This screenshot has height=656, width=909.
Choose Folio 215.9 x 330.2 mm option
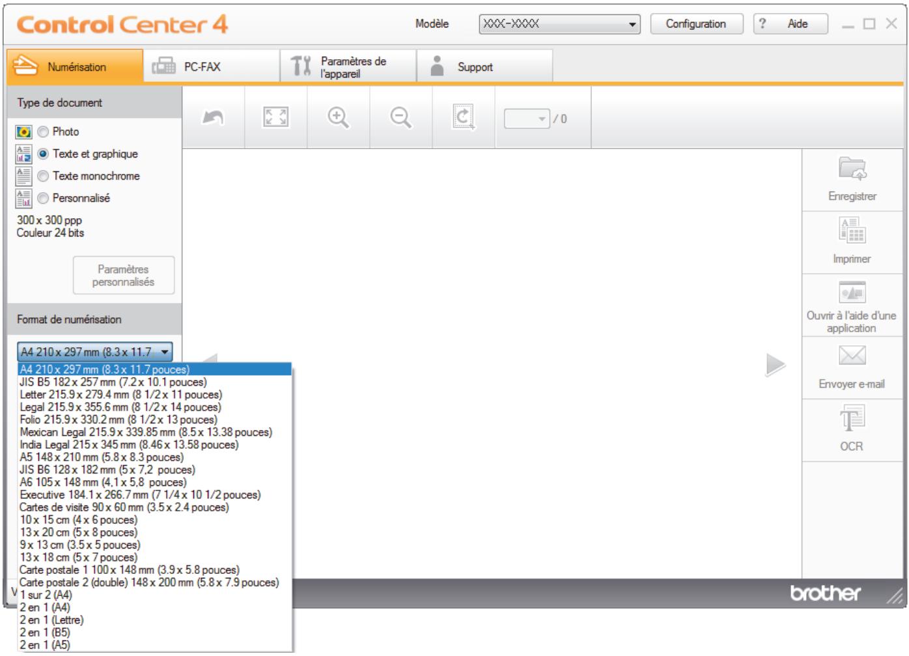[x=155, y=420]
